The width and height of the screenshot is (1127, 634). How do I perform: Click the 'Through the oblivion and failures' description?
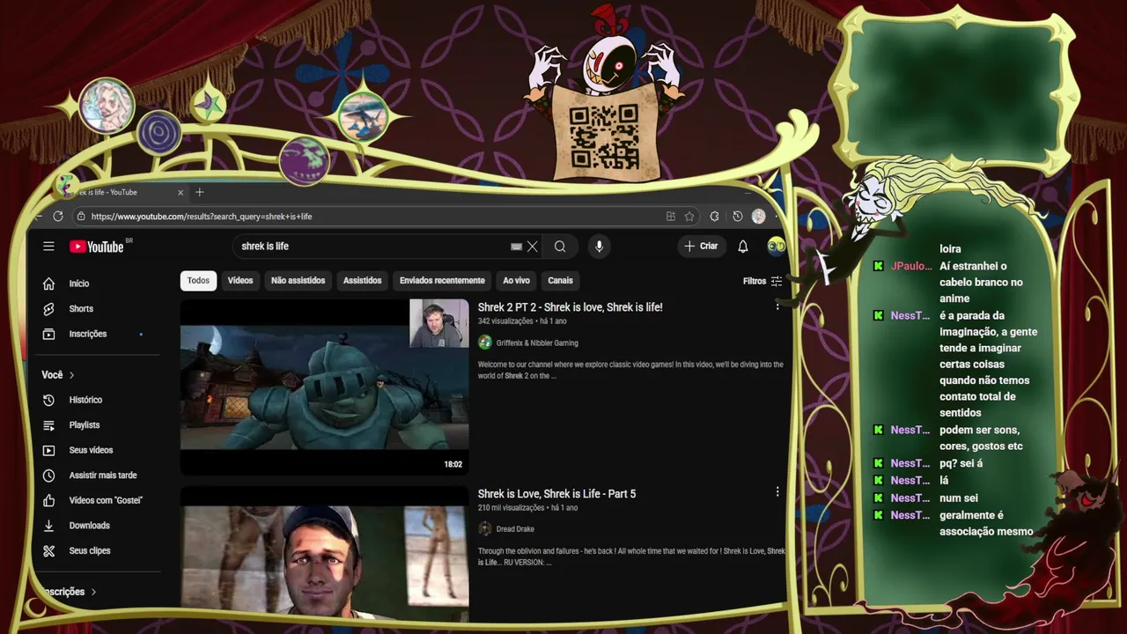pos(631,557)
